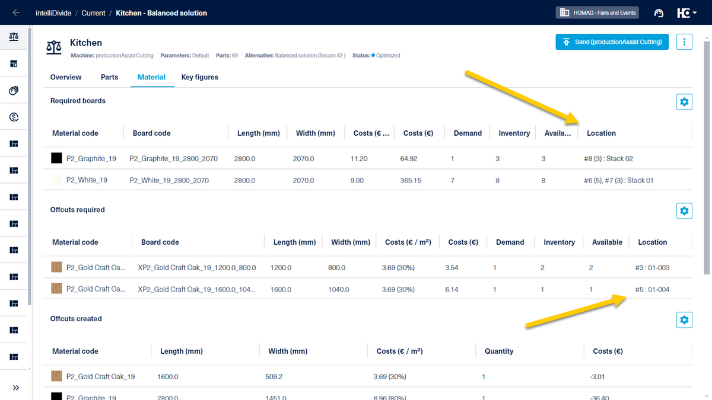The height and width of the screenshot is (400, 712).
Task: Click the gear icon for Offcuts required table
Action: point(684,210)
